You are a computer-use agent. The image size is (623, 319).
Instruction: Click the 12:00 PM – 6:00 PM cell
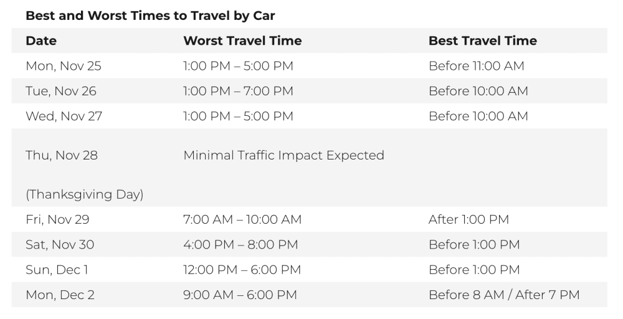[242, 270]
